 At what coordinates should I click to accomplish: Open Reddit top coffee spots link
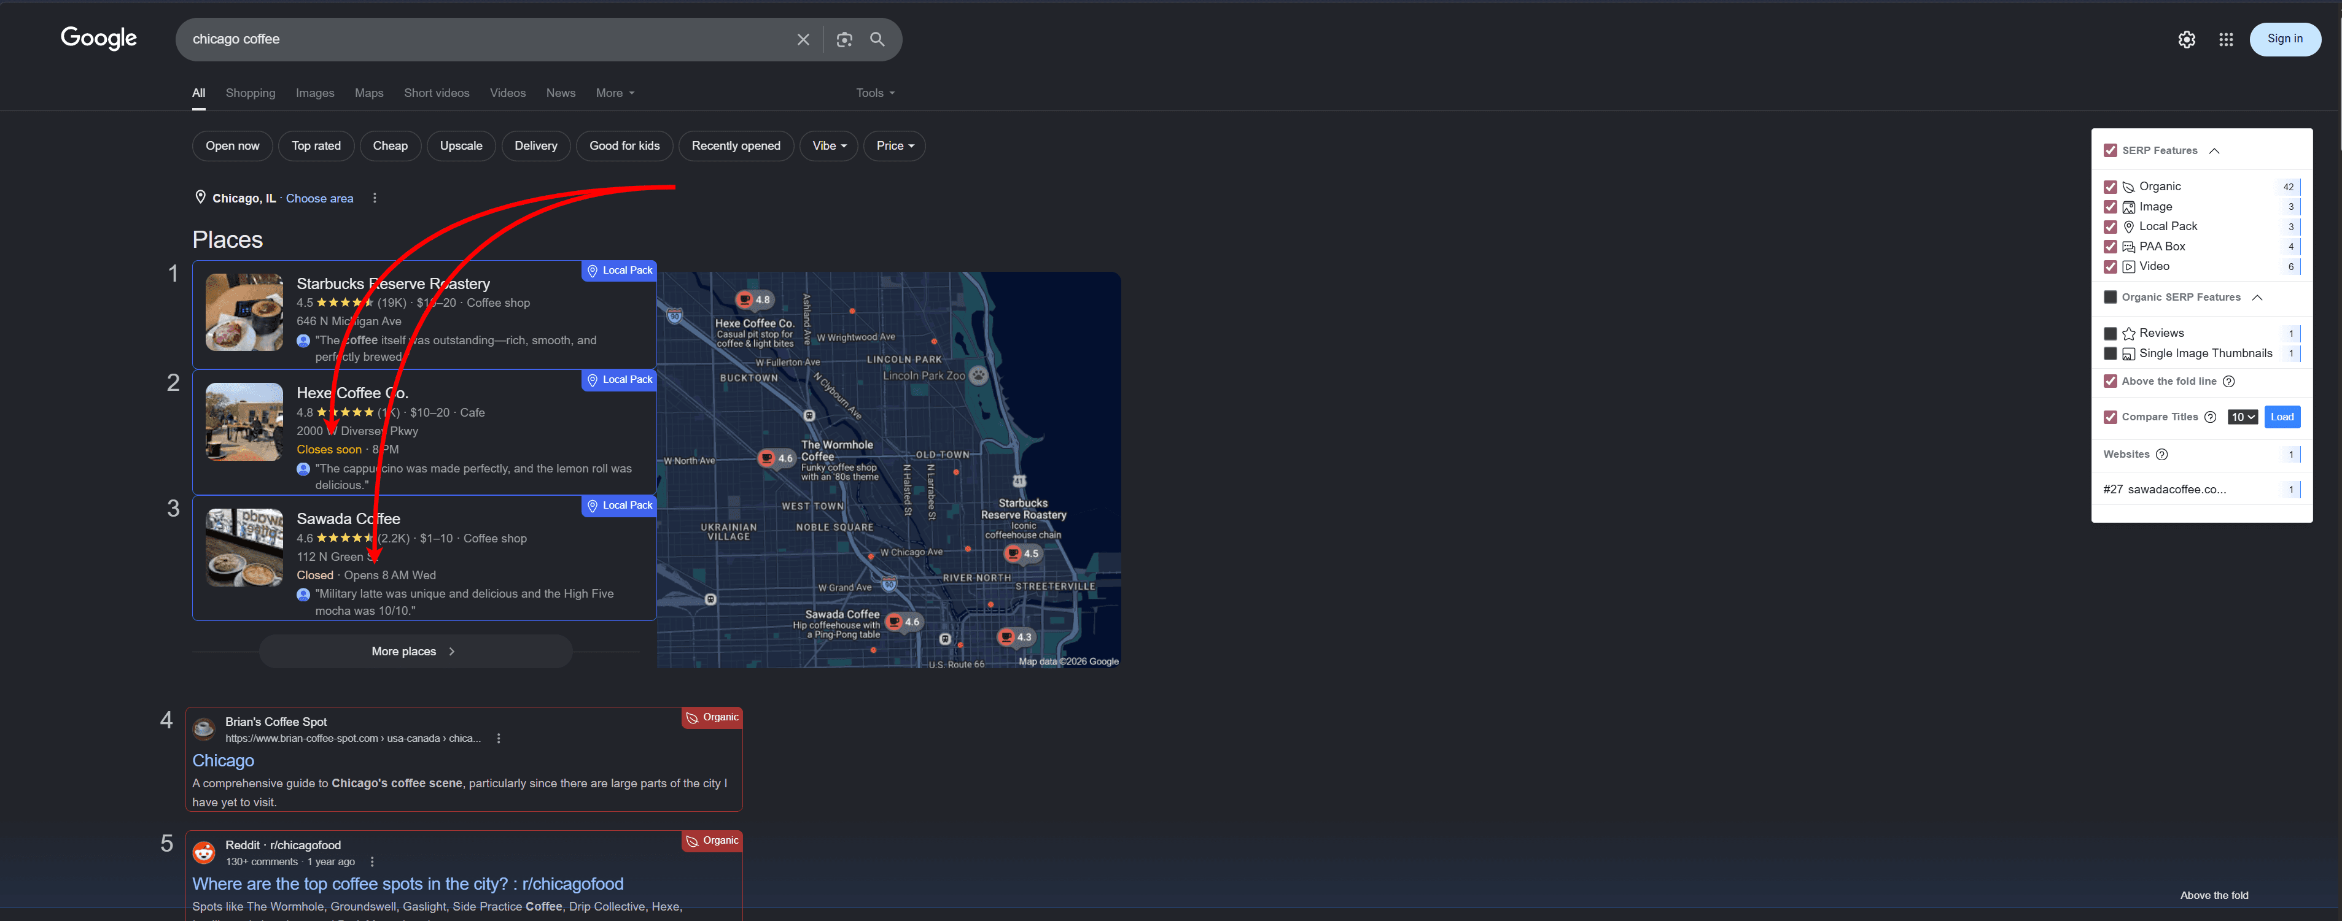(407, 884)
